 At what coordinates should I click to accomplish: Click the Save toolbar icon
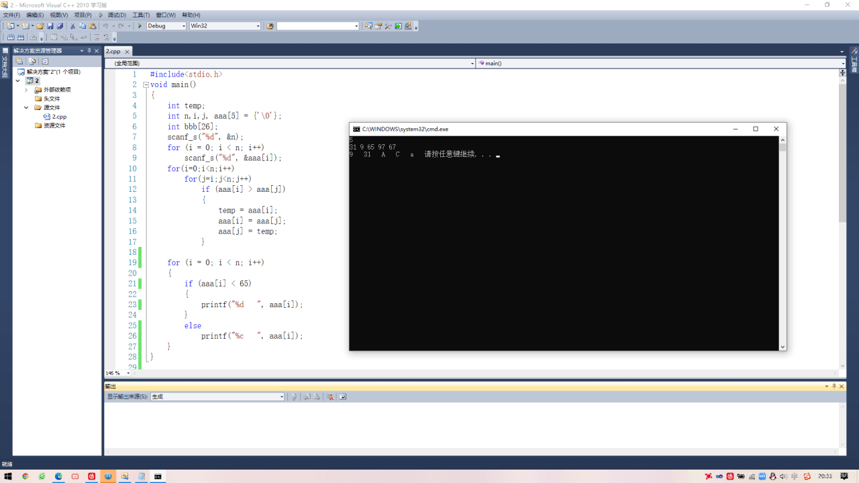[50, 26]
